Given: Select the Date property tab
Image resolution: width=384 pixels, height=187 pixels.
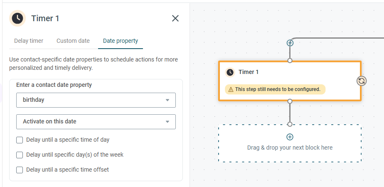Looking at the screenshot, I should click(x=121, y=41).
